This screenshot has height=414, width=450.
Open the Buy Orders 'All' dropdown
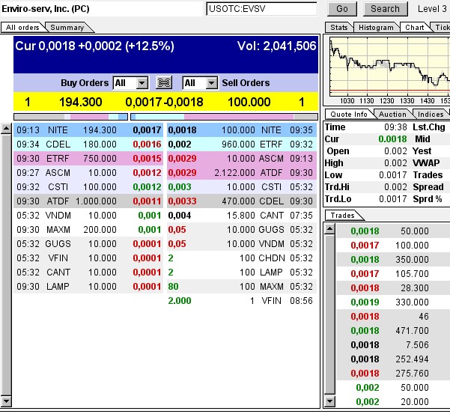131,83
